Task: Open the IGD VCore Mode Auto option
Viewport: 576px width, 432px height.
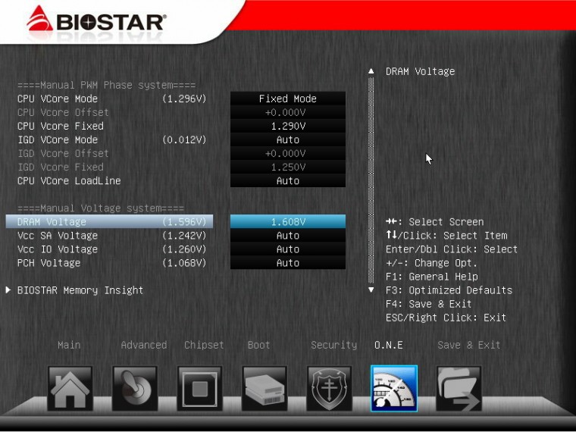Action: (x=288, y=139)
